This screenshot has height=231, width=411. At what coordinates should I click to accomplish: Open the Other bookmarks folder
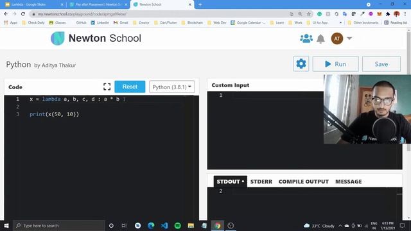[x=363, y=23]
